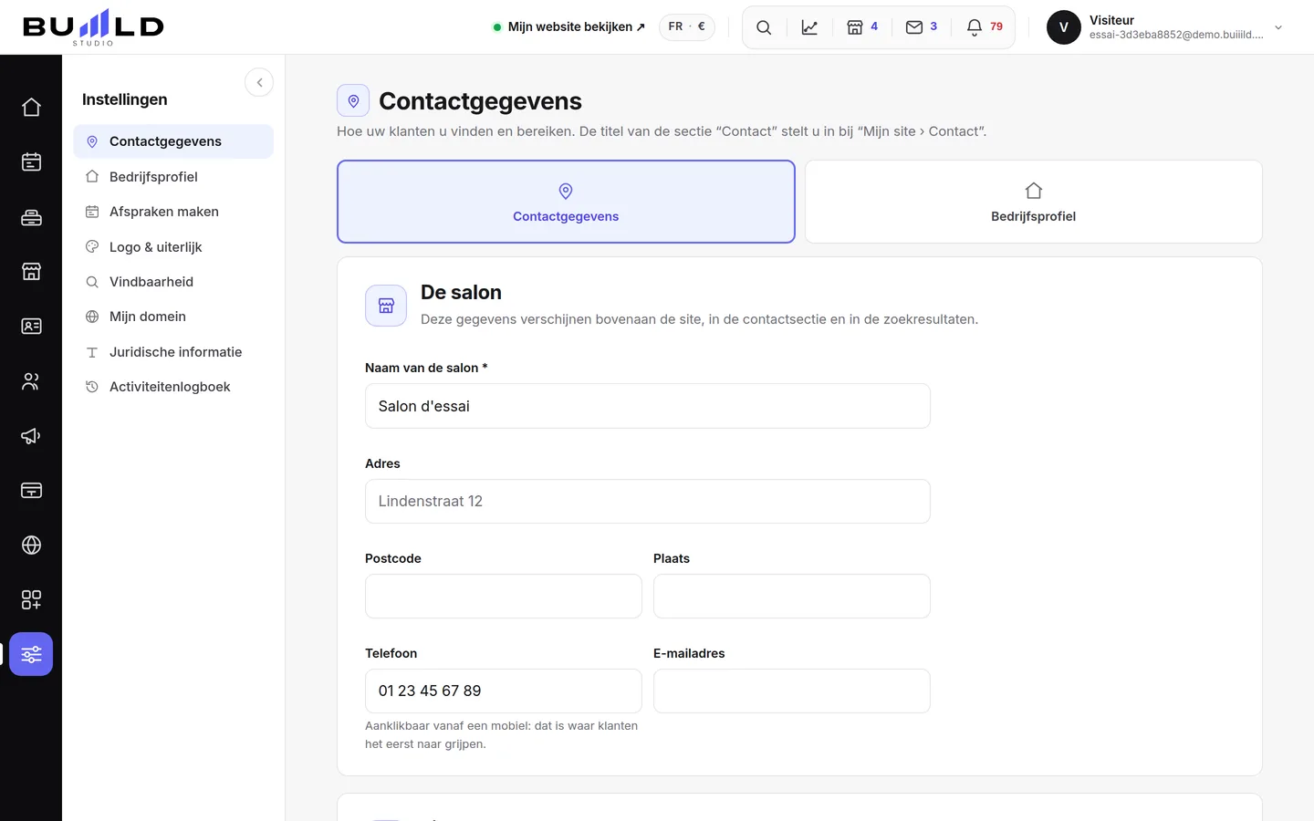Image resolution: width=1314 pixels, height=821 pixels.
Task: Open the mail icon showing 3 messages
Action: pyautogui.click(x=921, y=27)
